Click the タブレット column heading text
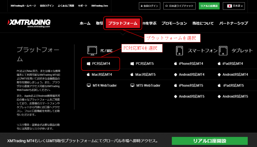The height and width of the screenshot is (147, 257). click(x=242, y=51)
